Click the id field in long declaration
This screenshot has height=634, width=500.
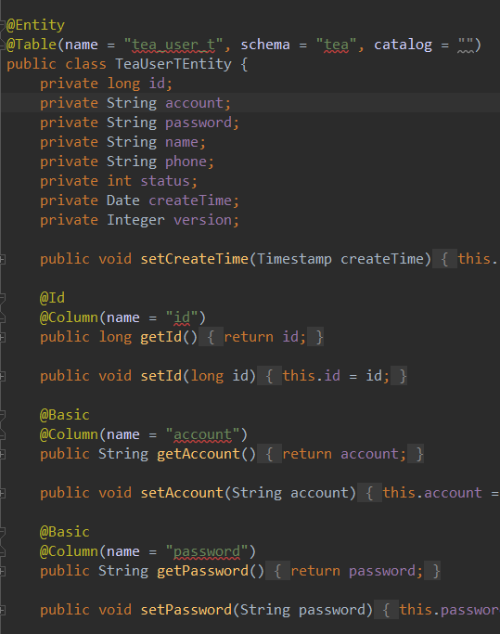tap(157, 84)
